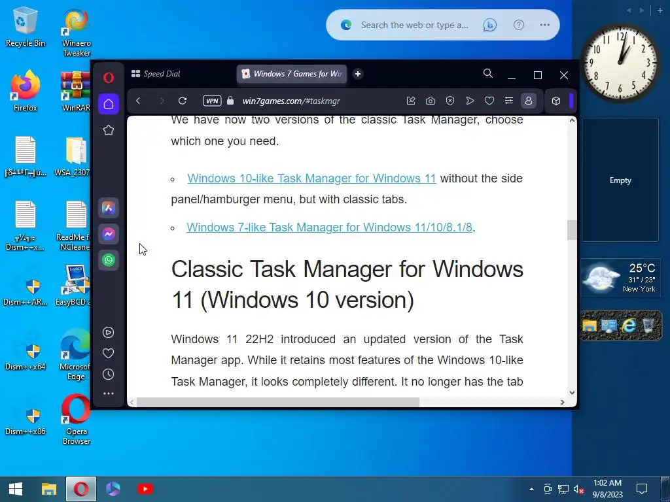The height and width of the screenshot is (502, 670).
Task: Select Firefox desktop shortcut
Action: (26, 91)
